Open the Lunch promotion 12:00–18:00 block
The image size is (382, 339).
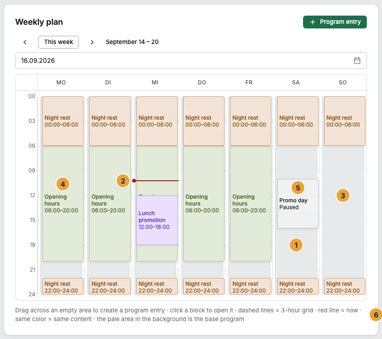(x=157, y=220)
